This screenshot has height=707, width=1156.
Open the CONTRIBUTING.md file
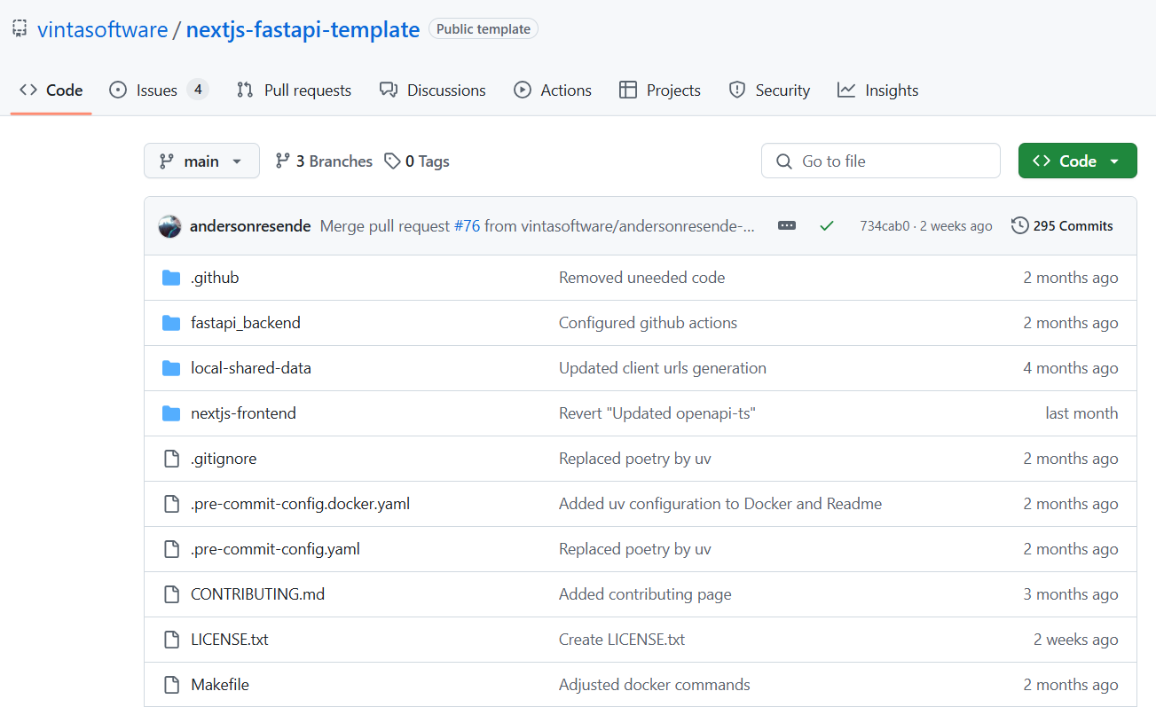click(x=257, y=594)
